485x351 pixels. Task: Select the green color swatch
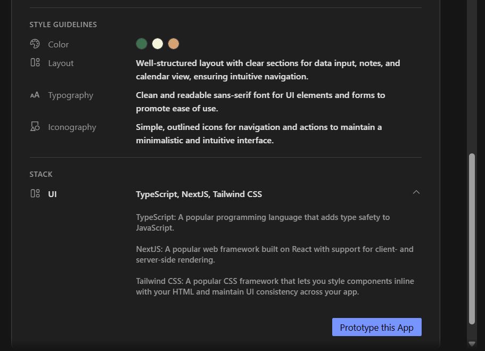click(142, 44)
